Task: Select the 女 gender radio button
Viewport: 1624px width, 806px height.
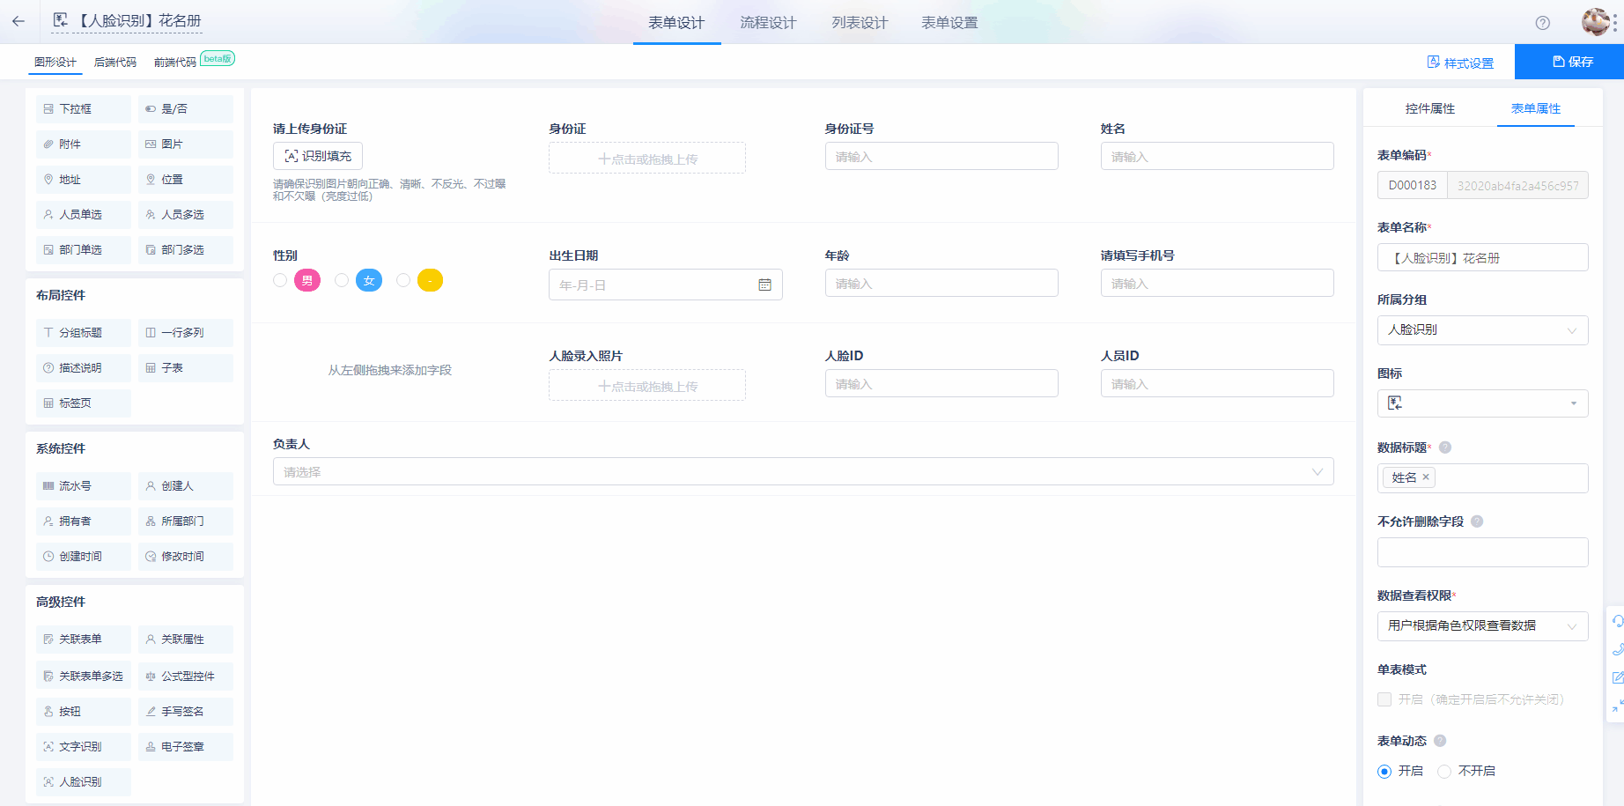Action: (342, 281)
